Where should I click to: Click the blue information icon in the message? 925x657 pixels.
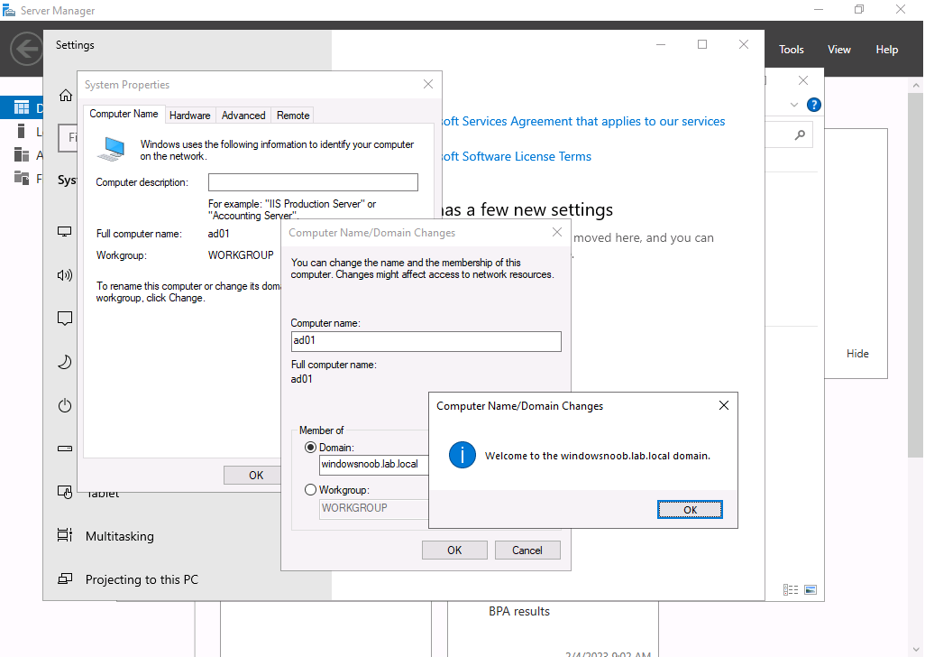point(462,455)
